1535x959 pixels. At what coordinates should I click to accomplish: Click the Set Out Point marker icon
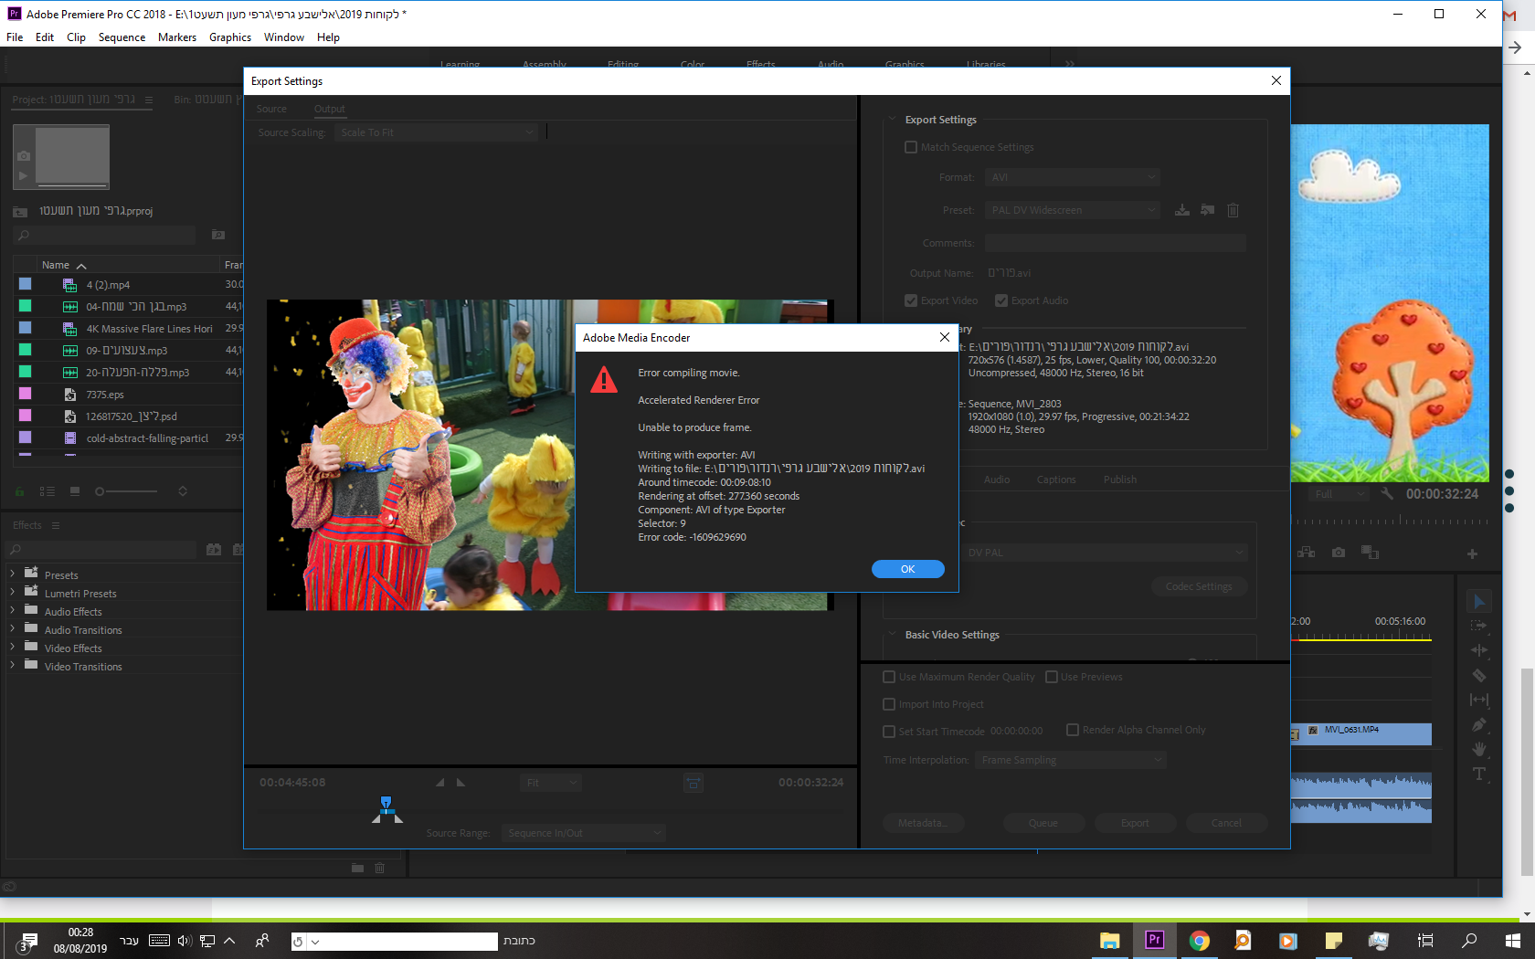pos(460,783)
